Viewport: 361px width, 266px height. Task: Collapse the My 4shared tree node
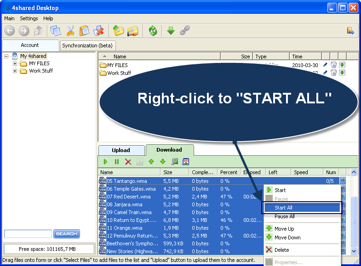(6, 56)
